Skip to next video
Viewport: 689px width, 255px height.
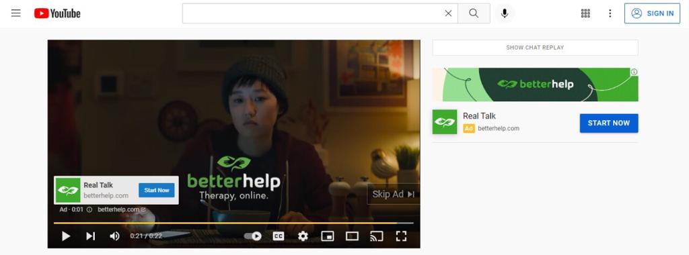point(91,236)
